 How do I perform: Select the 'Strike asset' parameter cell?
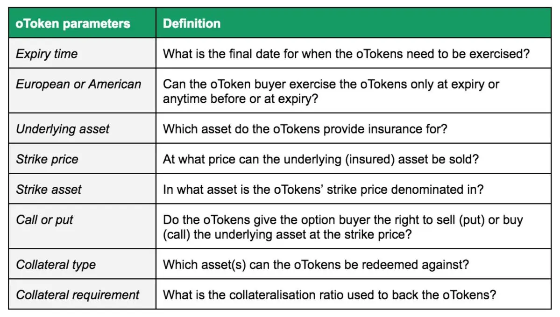(82, 189)
